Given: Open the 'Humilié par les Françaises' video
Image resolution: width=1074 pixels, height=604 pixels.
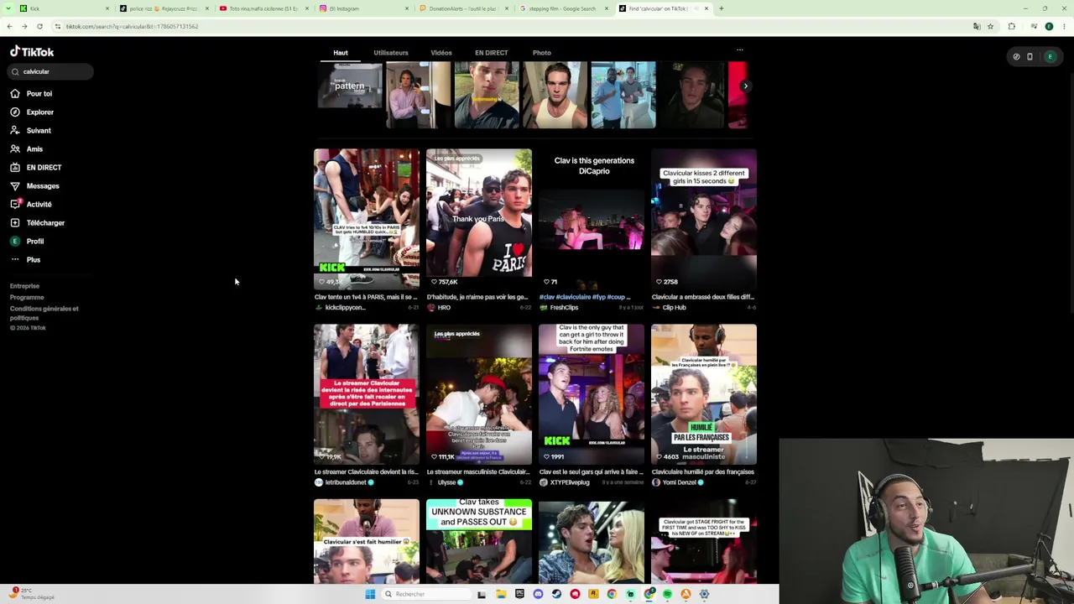Looking at the screenshot, I should pyautogui.click(x=704, y=394).
